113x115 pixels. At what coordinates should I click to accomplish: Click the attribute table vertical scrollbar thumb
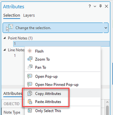(x=107, y=110)
